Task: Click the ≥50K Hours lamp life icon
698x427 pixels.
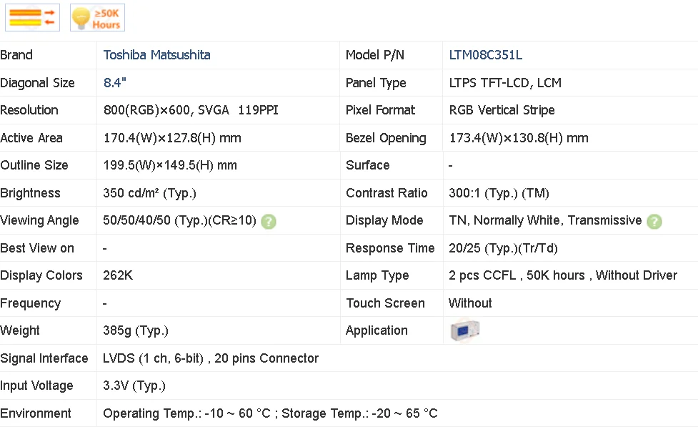Action: point(96,17)
